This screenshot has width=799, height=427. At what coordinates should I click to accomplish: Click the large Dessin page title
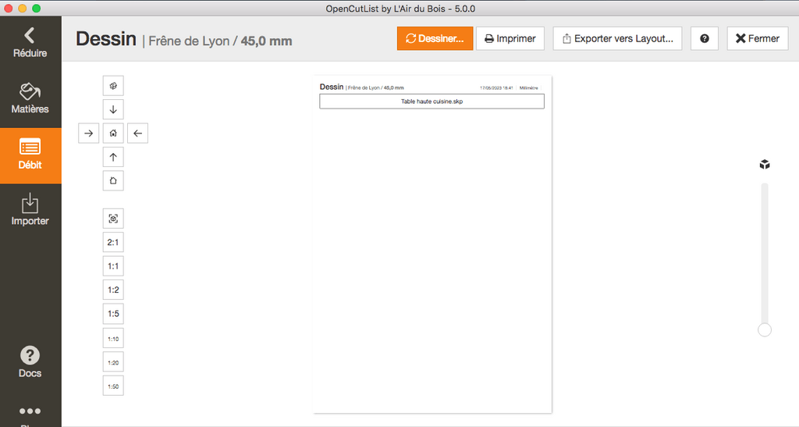point(106,39)
